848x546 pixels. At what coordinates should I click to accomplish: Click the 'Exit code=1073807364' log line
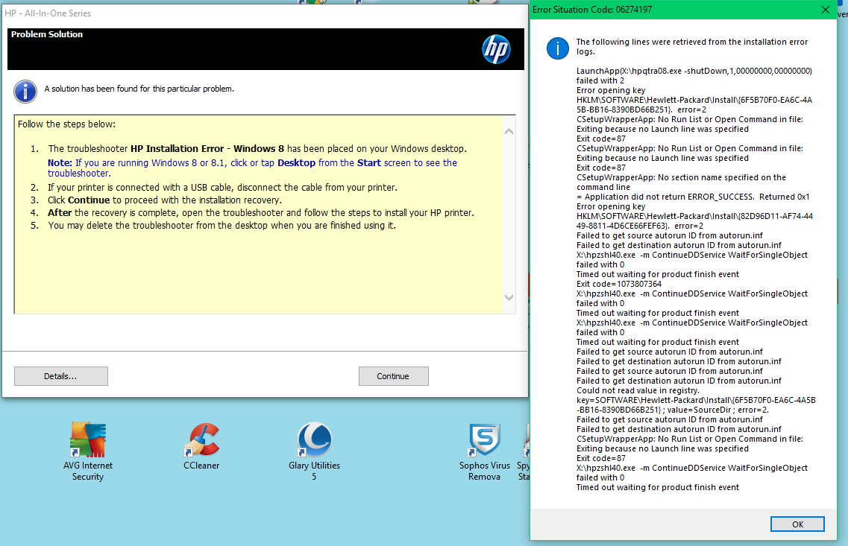pos(619,284)
